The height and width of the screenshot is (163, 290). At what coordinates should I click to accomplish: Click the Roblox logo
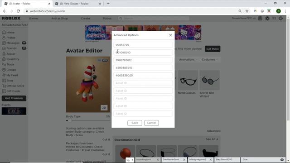pos(11,18)
